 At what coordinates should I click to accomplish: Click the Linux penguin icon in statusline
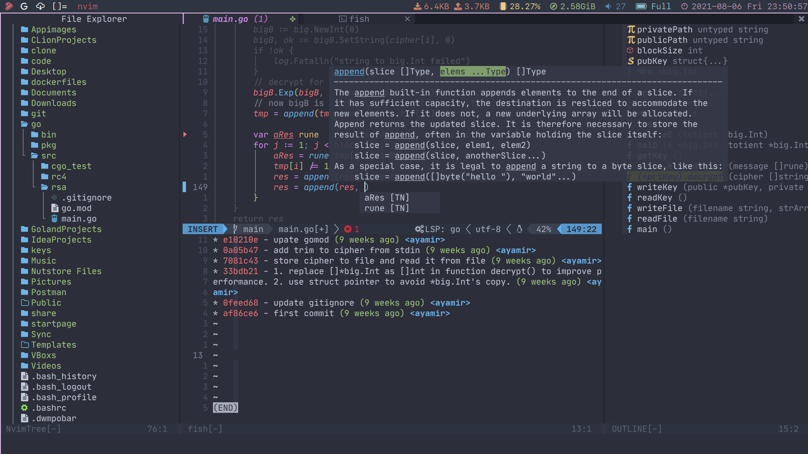pos(519,229)
